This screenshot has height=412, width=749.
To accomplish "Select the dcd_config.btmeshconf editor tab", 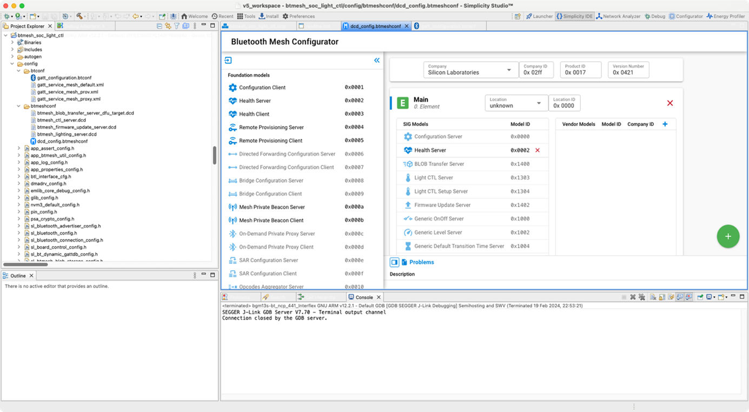I will tap(375, 25).
